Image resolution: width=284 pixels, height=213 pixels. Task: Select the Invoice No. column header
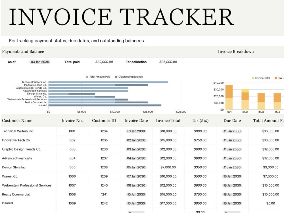72,121
